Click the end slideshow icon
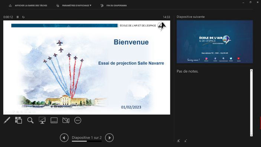Viewport: 261px width, 147px height. coord(102,6)
